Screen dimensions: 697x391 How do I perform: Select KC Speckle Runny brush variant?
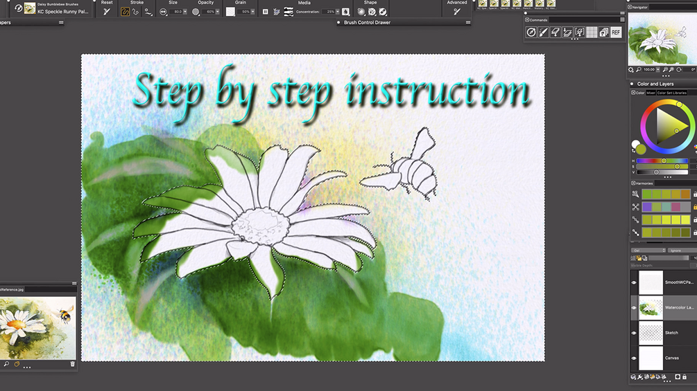tap(62, 12)
